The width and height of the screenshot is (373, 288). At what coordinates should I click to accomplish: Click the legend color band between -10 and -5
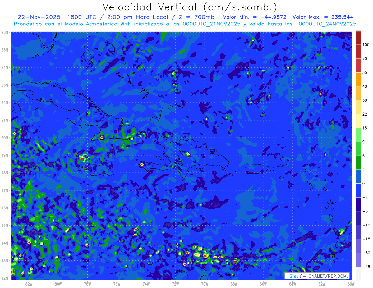point(358,218)
